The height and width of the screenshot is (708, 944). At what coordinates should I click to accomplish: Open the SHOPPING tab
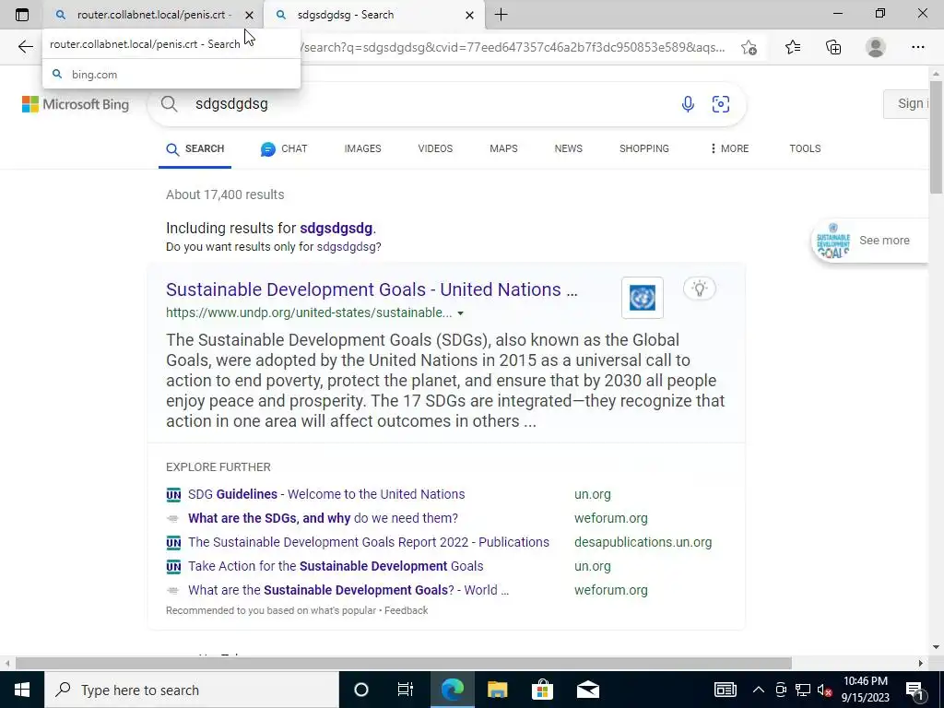click(x=644, y=148)
